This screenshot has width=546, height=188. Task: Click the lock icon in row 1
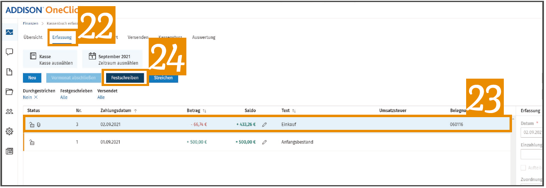pyautogui.click(x=32, y=142)
